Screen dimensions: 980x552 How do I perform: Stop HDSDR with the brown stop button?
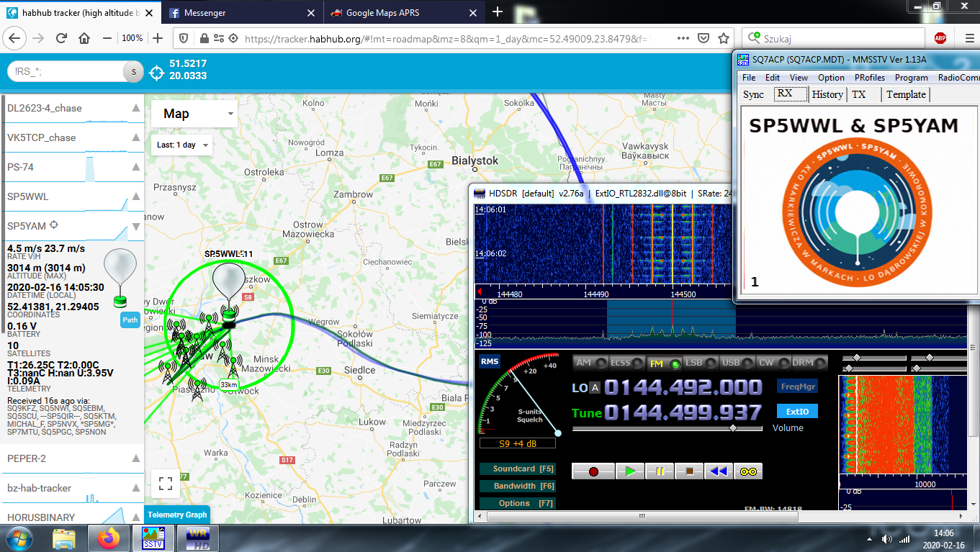(x=689, y=471)
